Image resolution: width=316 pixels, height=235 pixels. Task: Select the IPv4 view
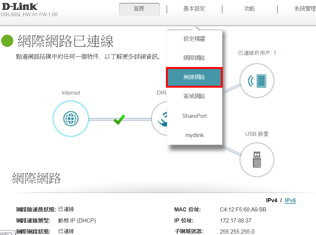click(271, 200)
